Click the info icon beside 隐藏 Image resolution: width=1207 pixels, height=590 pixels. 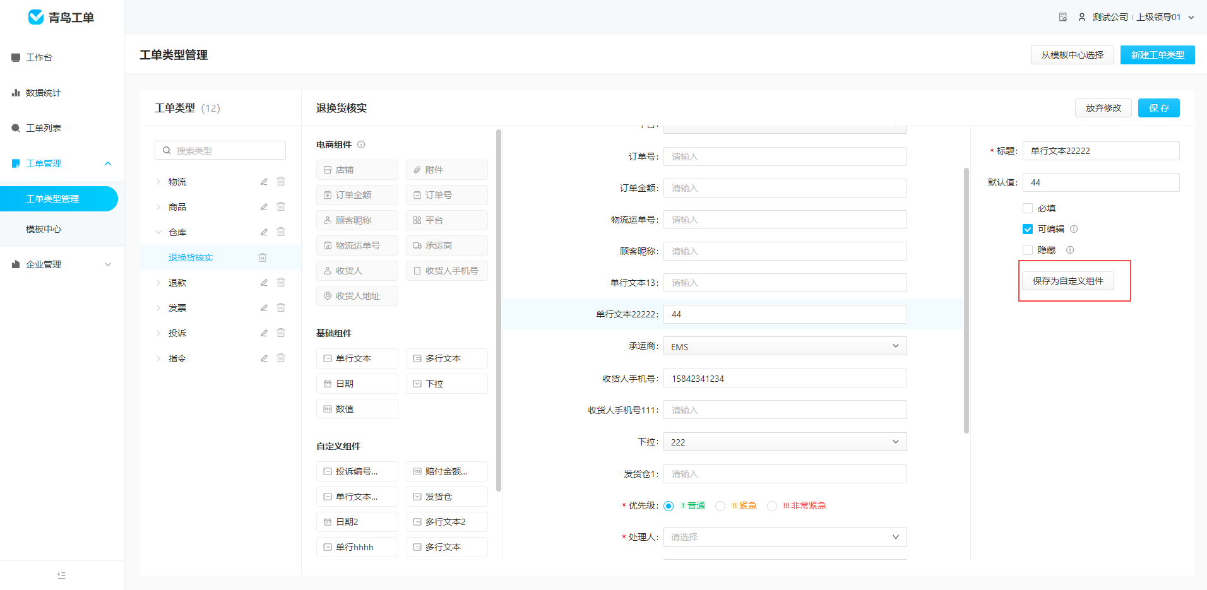point(1070,250)
